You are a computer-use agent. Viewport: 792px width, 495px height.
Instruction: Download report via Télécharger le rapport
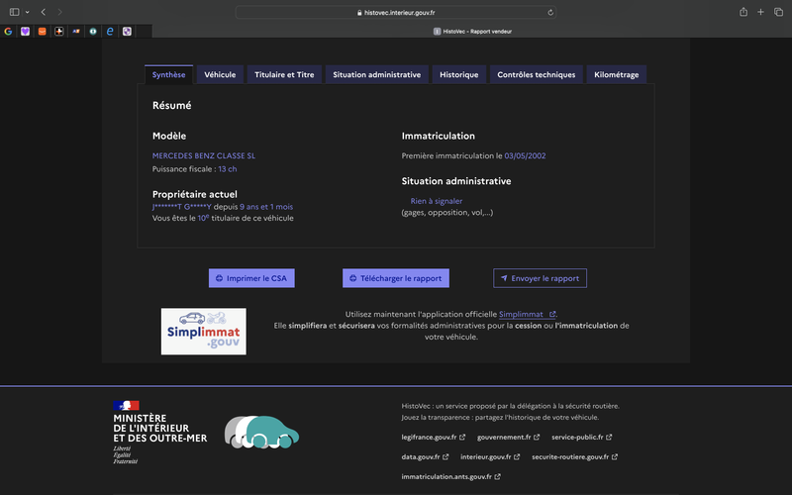pyautogui.click(x=395, y=278)
